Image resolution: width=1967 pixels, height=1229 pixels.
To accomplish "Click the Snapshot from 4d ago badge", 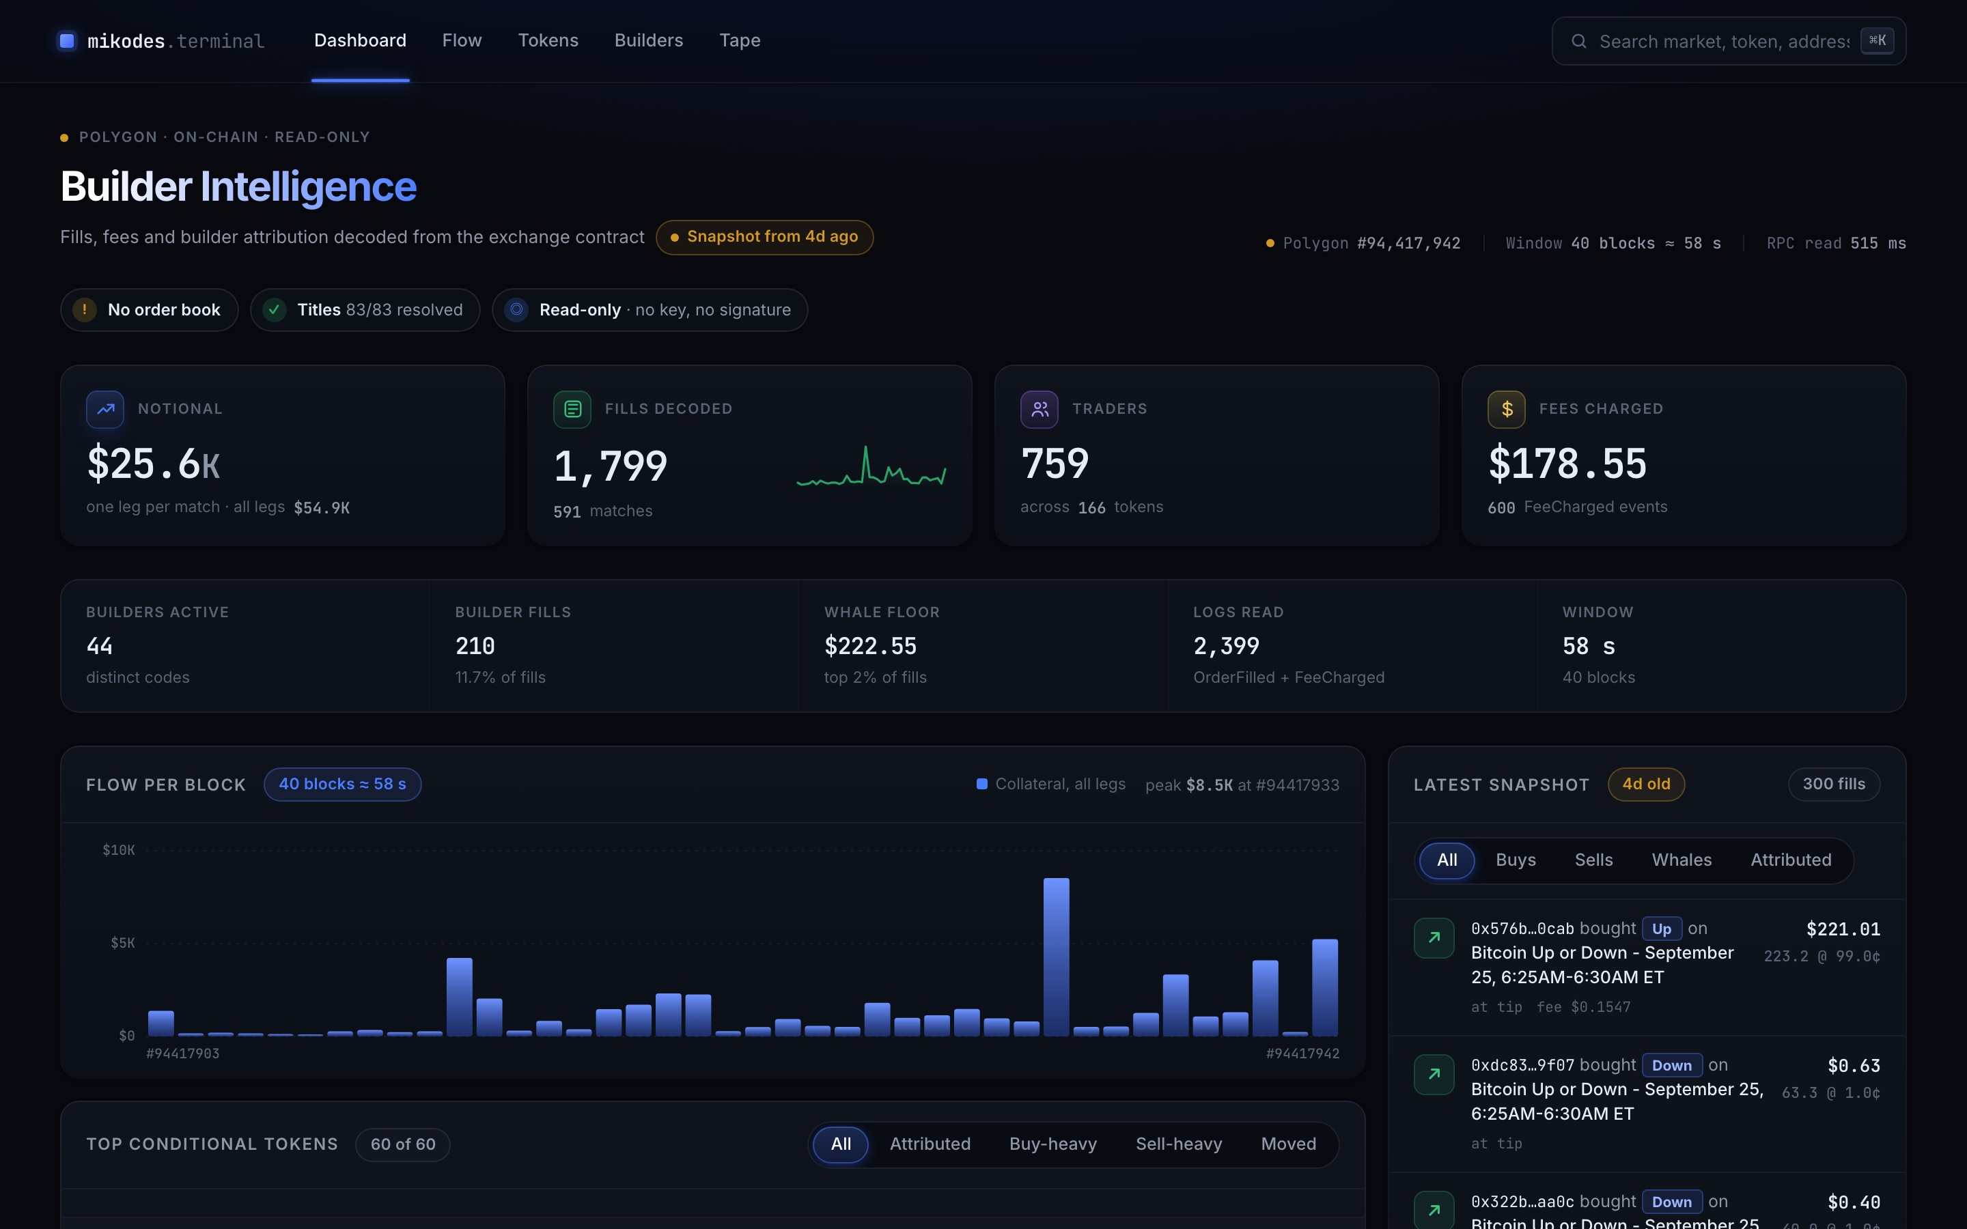I will (x=765, y=238).
